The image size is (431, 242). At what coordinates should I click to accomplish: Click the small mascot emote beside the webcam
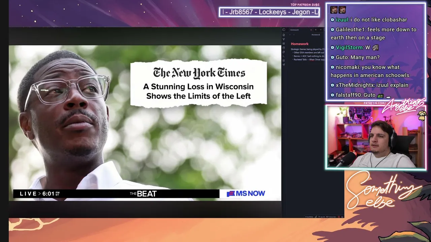(422, 116)
